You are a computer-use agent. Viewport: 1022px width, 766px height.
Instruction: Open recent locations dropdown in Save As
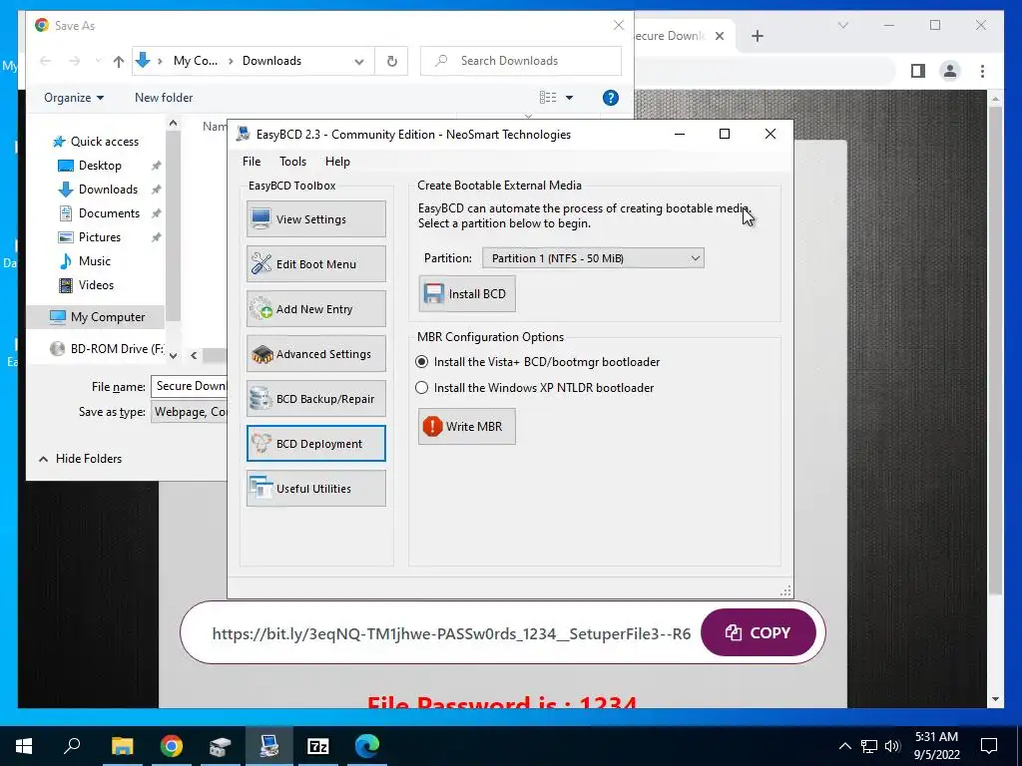click(98, 61)
